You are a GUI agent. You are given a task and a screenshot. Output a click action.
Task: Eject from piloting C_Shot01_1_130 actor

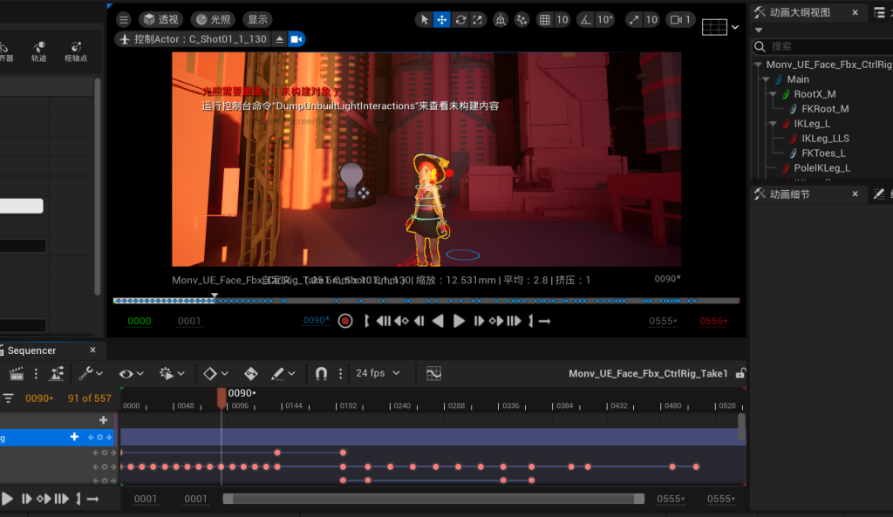(x=280, y=39)
